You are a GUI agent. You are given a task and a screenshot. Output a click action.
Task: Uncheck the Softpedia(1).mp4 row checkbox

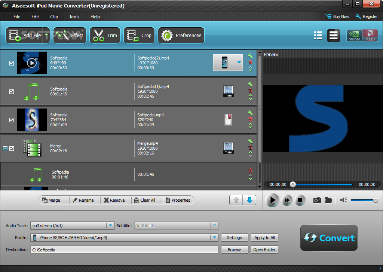[x=12, y=91]
